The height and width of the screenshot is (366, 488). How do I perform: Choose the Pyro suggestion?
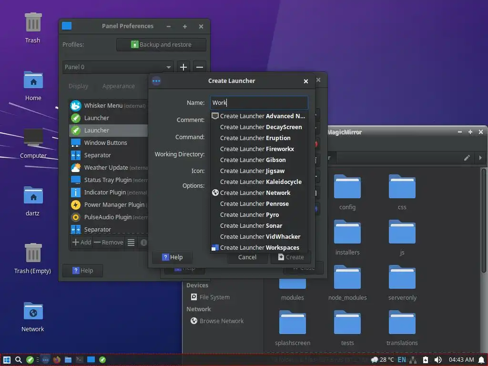pyautogui.click(x=259, y=215)
